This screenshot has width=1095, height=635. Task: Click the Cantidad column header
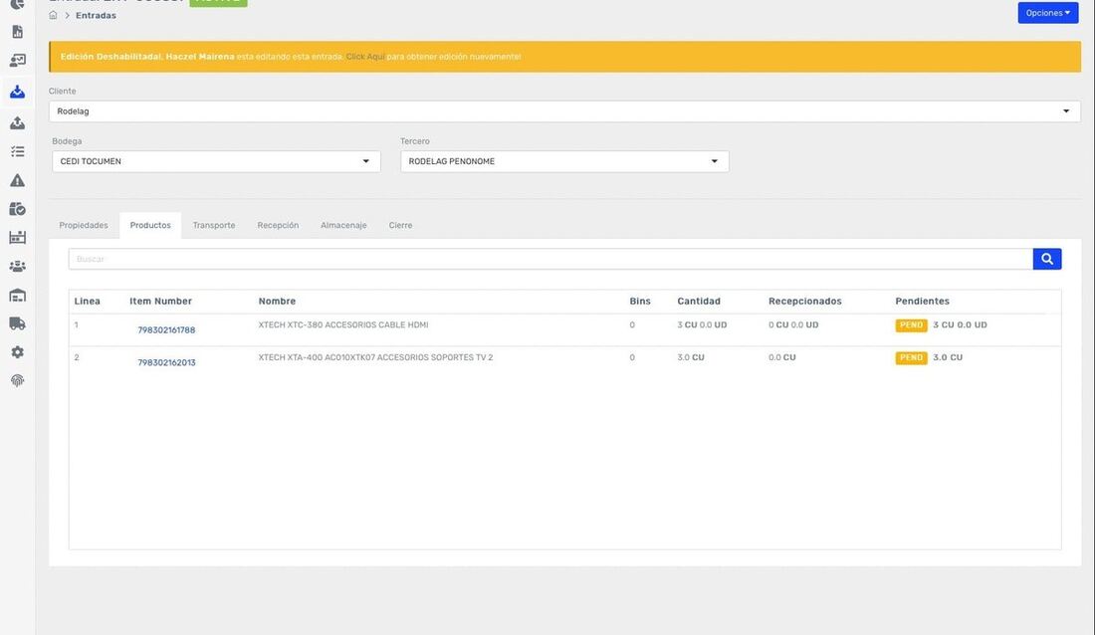point(699,302)
